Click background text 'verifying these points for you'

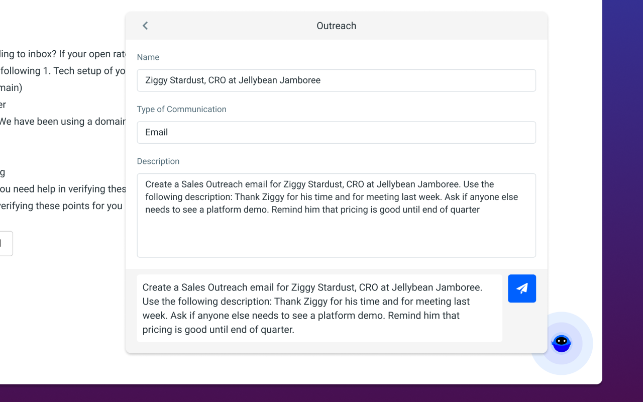click(x=61, y=206)
